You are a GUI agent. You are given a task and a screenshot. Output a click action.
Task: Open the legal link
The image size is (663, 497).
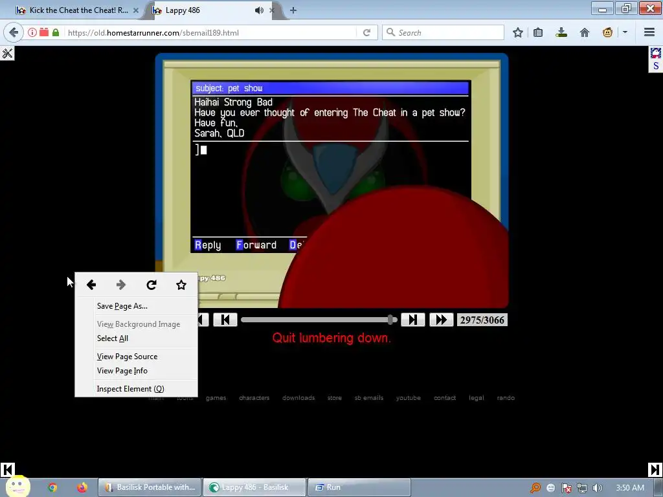(x=476, y=398)
